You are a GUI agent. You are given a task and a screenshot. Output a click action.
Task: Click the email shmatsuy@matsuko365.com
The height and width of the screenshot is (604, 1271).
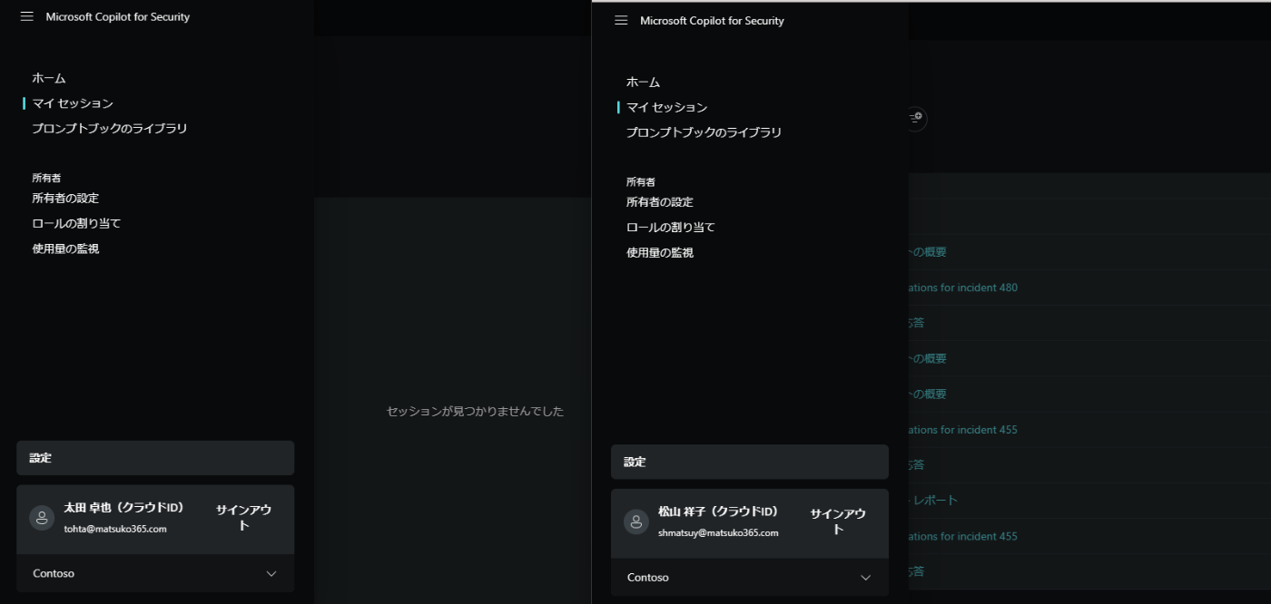[718, 532]
